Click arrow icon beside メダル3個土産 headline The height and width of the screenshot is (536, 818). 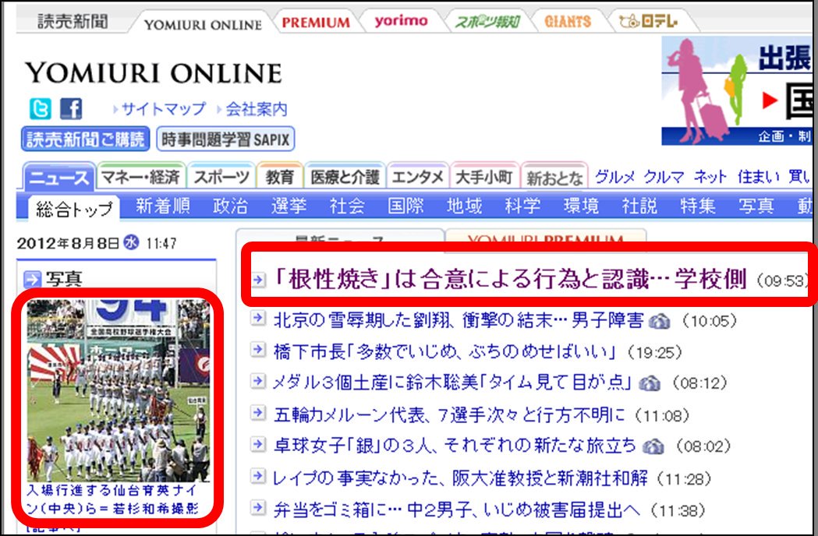click(257, 381)
